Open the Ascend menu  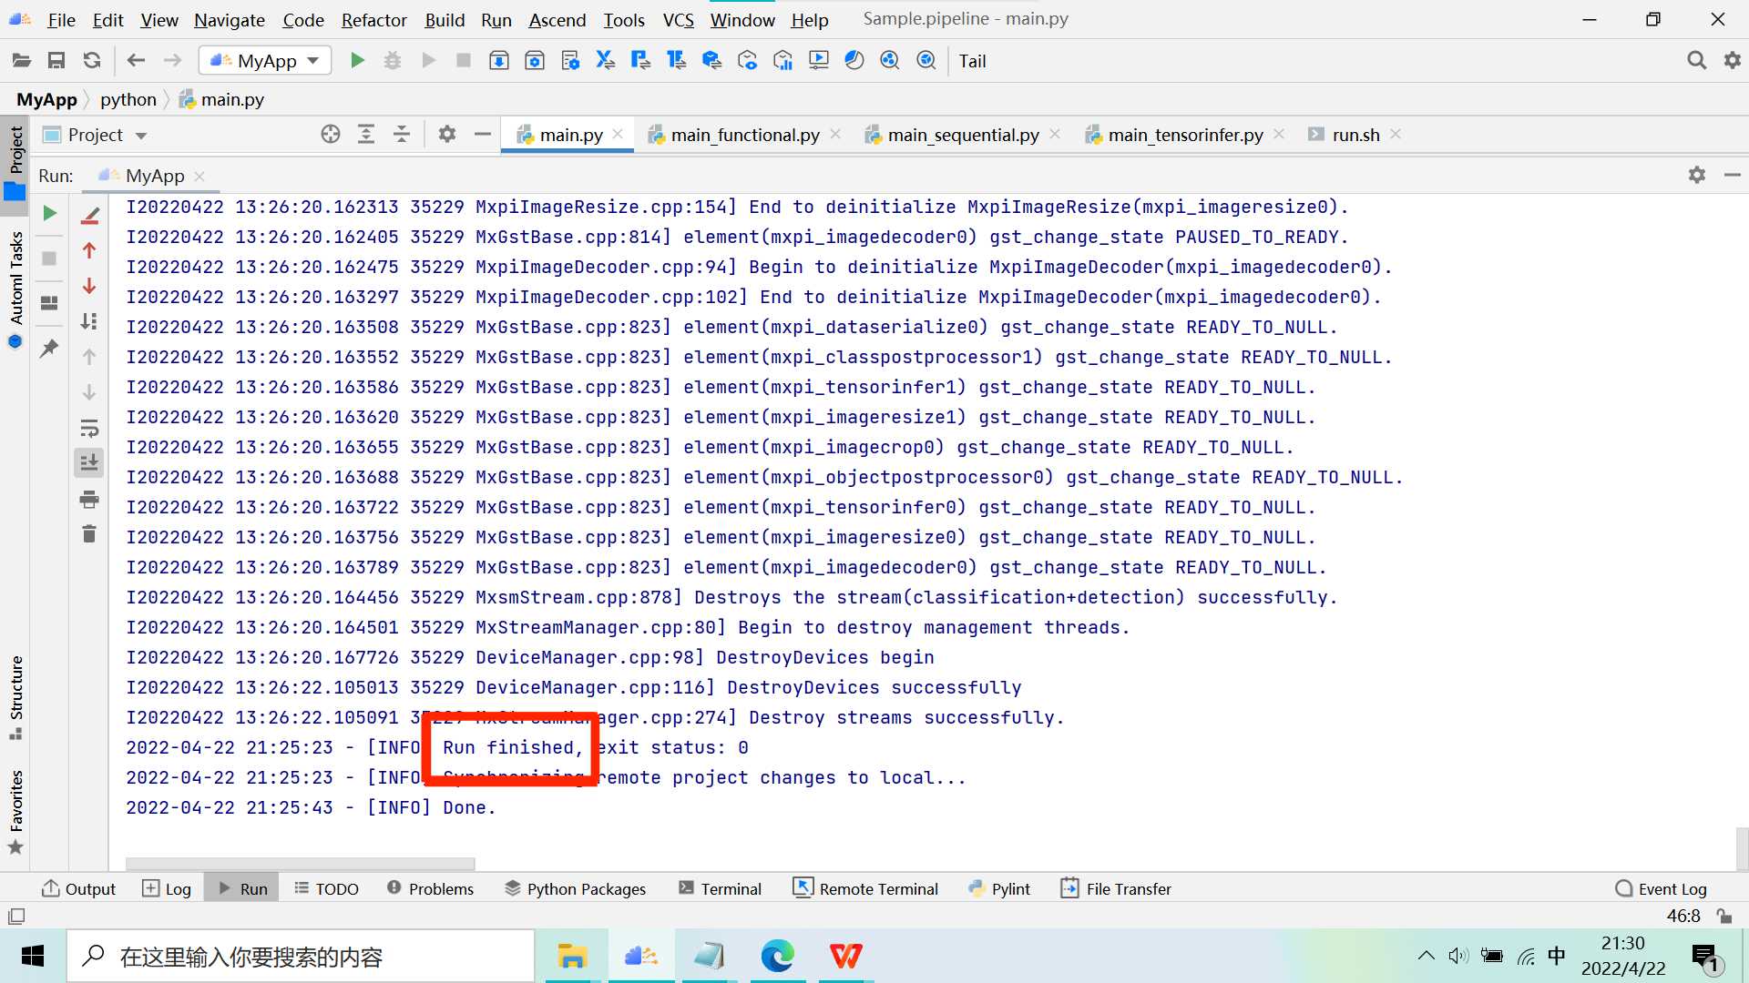click(557, 19)
